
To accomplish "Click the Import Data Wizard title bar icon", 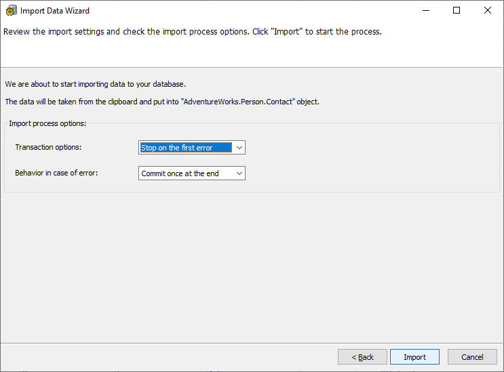I will coord(11,11).
